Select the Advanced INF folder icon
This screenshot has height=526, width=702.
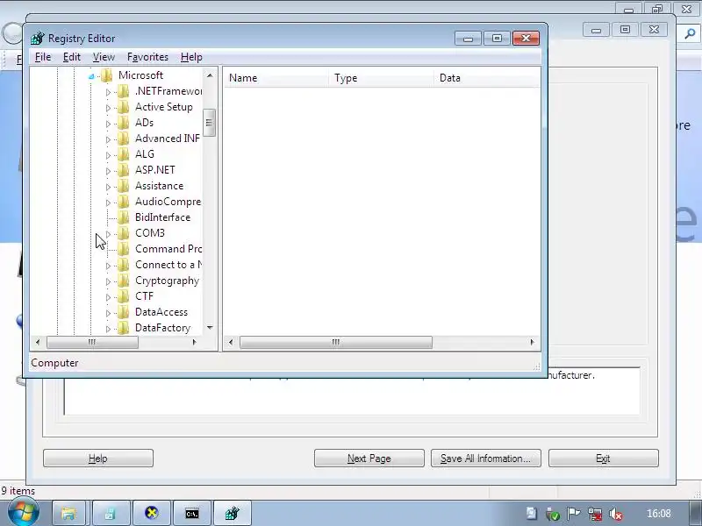[x=123, y=139]
